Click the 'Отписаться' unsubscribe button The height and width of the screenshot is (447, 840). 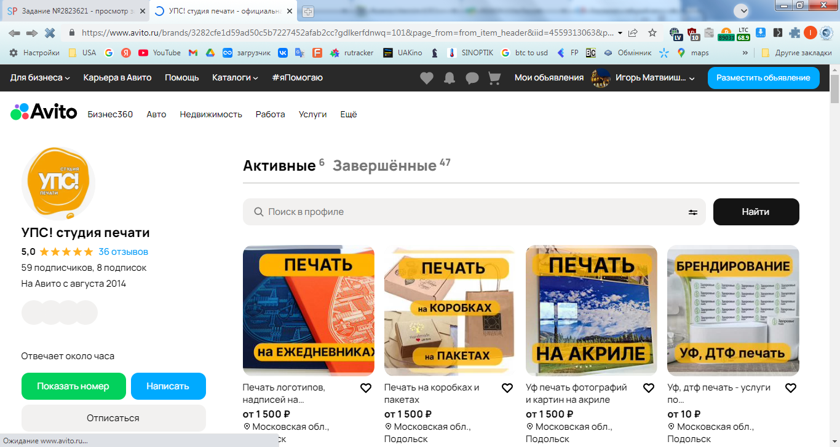[113, 418]
